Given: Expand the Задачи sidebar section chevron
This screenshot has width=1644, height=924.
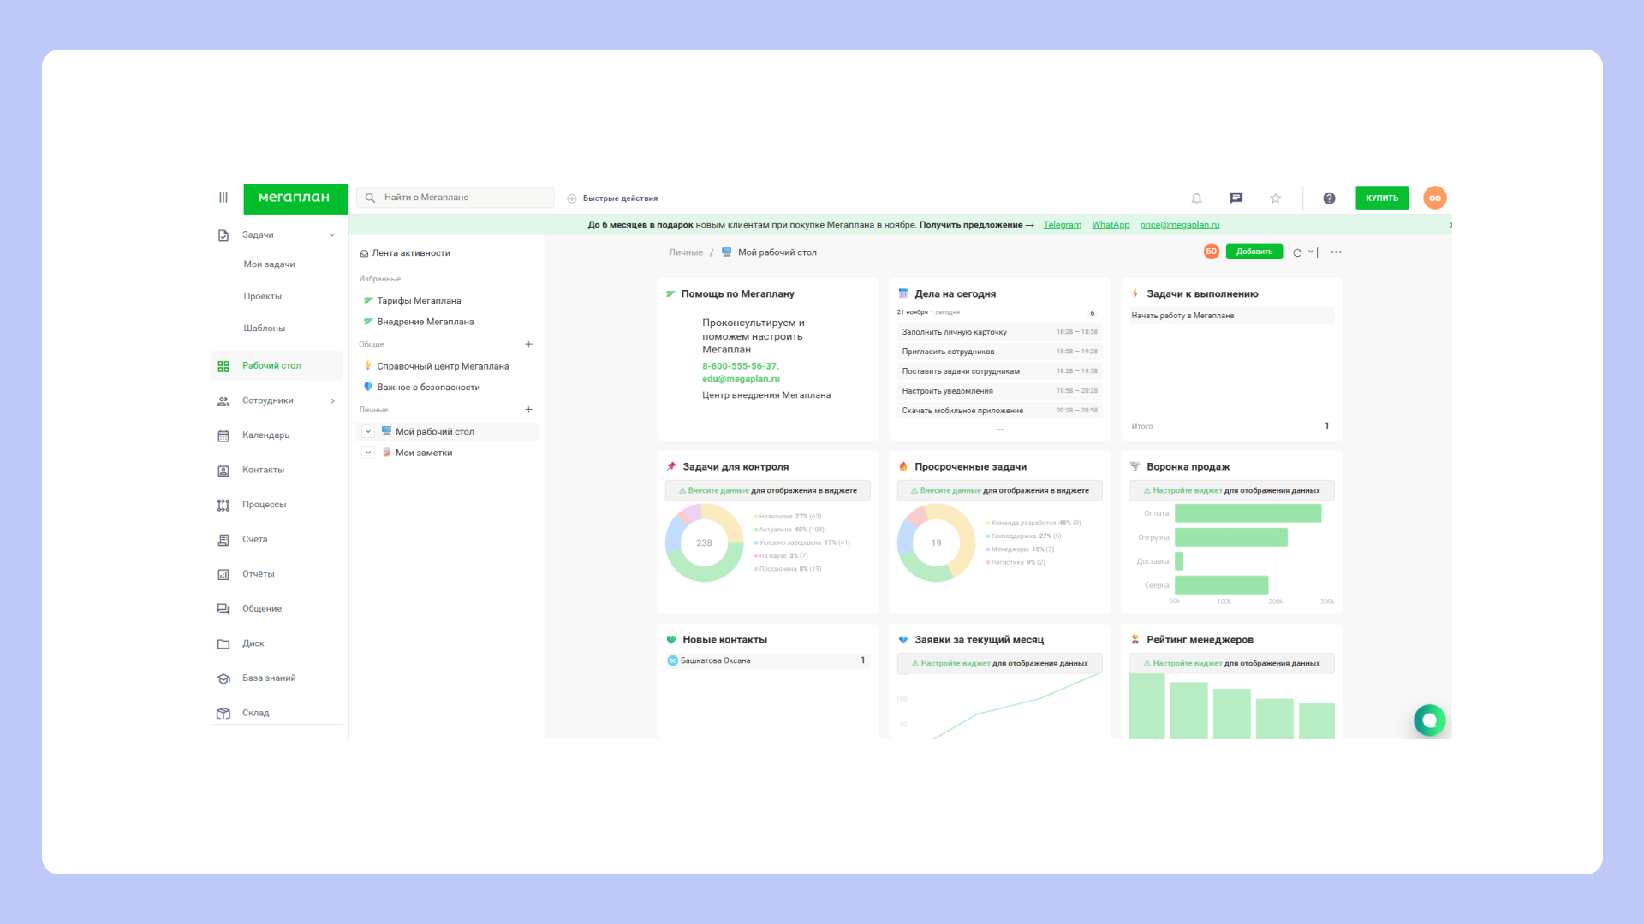Looking at the screenshot, I should pyautogui.click(x=332, y=235).
